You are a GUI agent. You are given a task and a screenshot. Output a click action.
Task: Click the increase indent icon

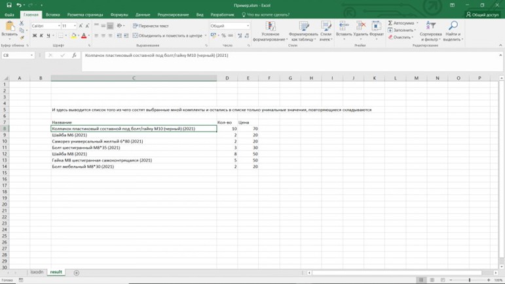point(126,36)
